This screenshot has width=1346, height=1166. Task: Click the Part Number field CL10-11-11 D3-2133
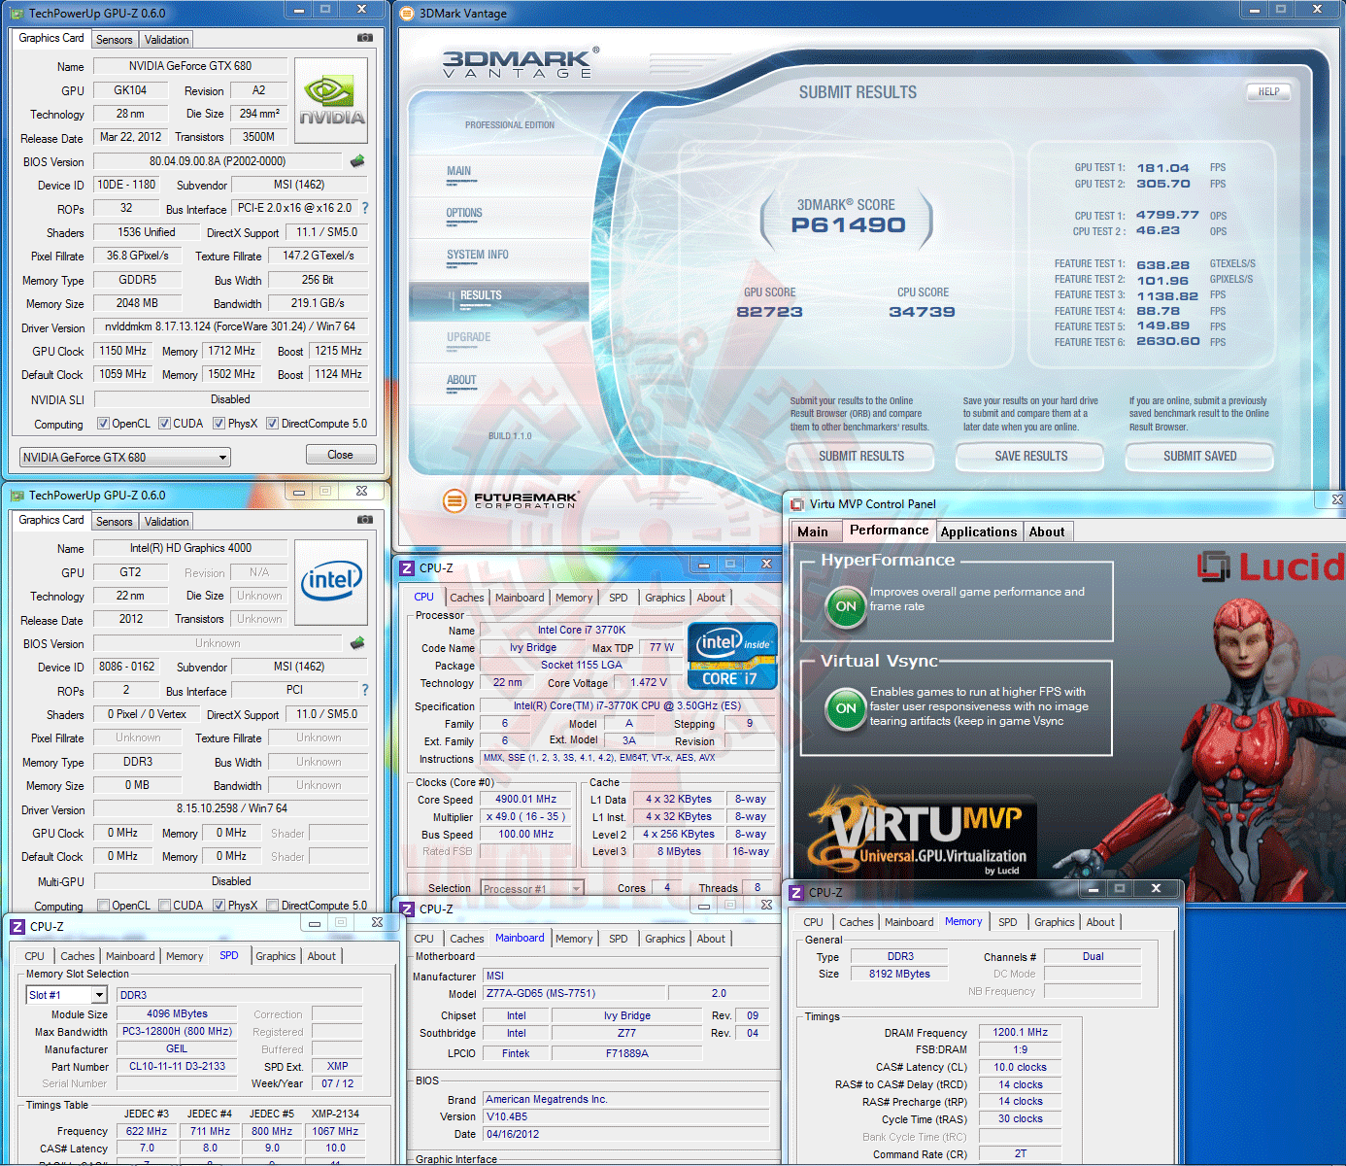click(x=178, y=1066)
